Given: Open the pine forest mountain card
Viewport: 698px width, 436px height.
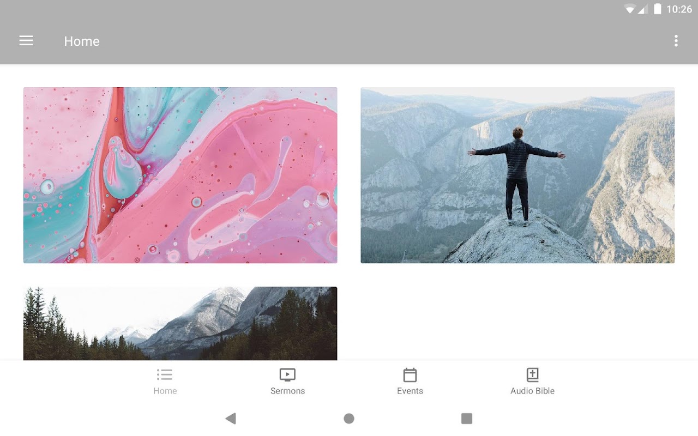Looking at the screenshot, I should coord(180,323).
